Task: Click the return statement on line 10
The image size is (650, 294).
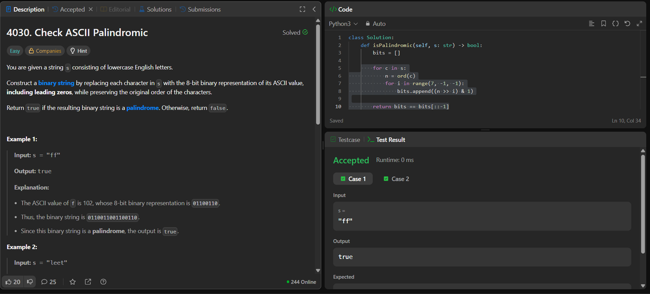Action: (411, 106)
